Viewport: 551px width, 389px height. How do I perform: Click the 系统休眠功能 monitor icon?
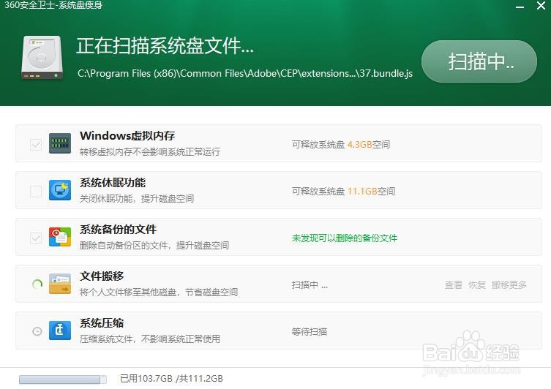click(60, 190)
